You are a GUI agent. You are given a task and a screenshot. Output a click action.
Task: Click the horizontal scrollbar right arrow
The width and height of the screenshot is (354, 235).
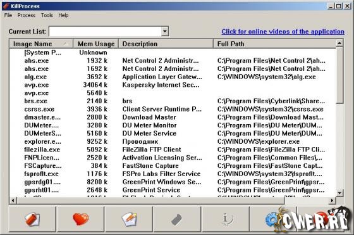332,200
